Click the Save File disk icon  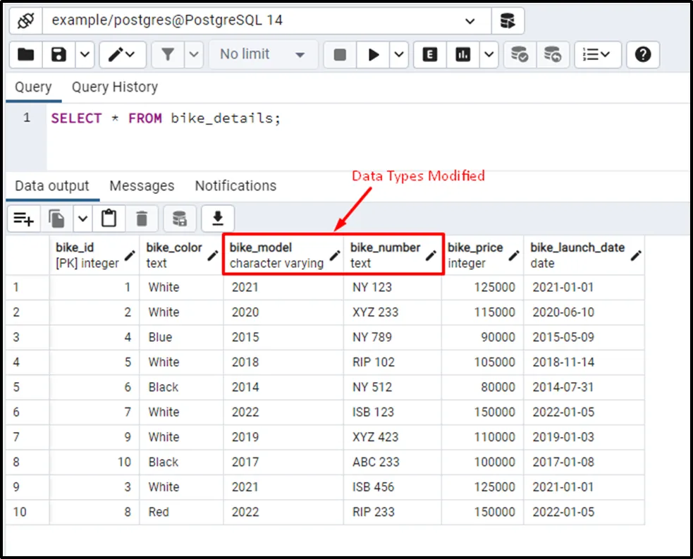click(59, 54)
